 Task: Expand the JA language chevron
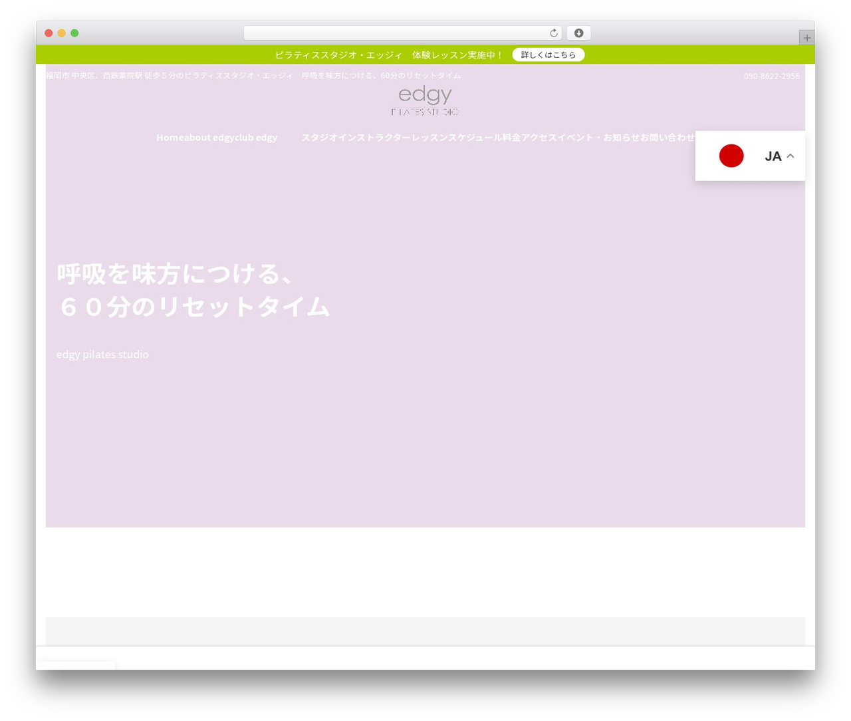(x=790, y=156)
